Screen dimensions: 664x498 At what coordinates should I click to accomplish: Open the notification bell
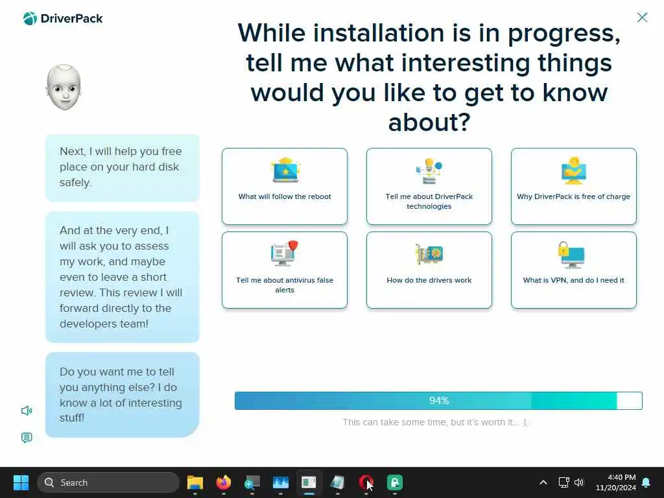click(x=646, y=482)
